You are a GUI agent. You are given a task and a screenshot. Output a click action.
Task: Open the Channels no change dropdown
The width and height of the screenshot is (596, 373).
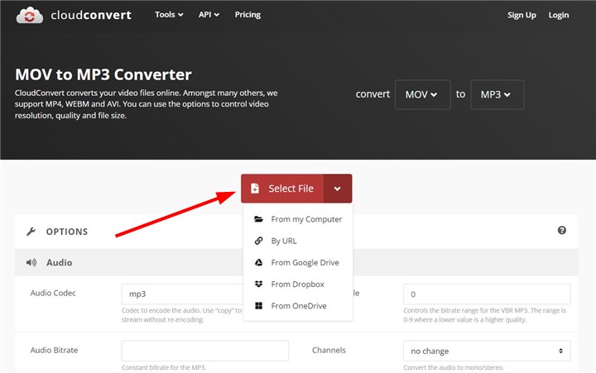(487, 351)
